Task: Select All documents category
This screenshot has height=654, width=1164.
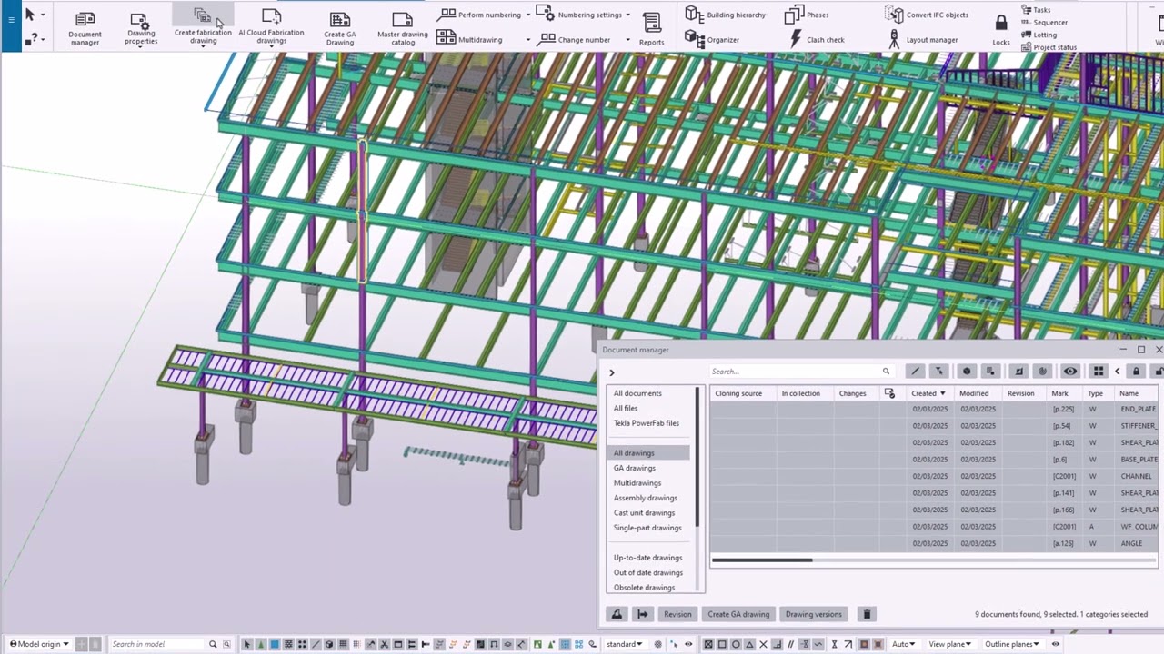Action: (637, 393)
